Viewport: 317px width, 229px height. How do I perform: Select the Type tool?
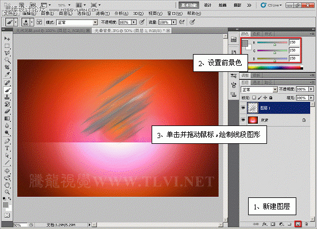pyautogui.click(x=7, y=148)
